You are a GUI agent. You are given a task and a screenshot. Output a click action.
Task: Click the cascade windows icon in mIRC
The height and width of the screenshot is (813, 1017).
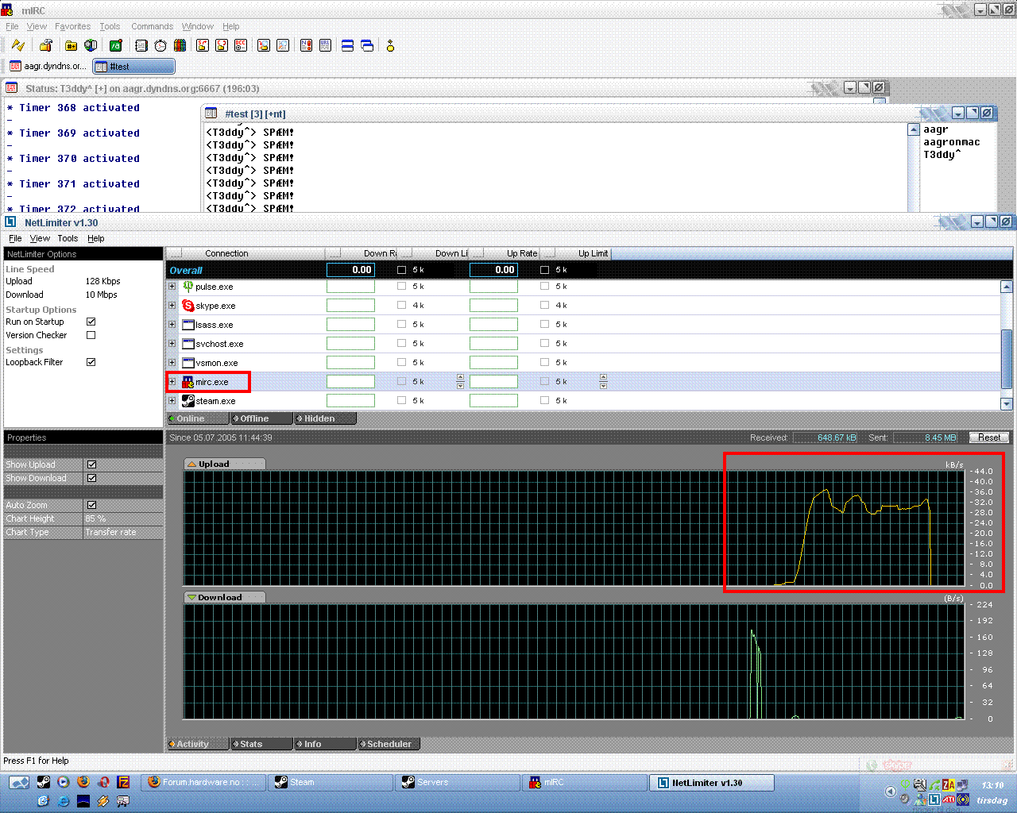pyautogui.click(x=367, y=45)
